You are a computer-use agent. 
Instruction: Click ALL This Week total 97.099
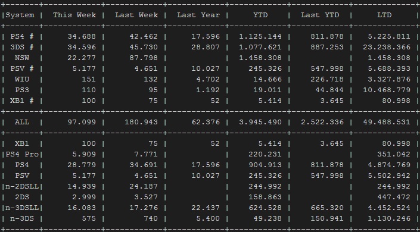point(82,123)
